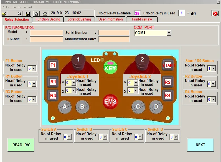Click the R4 button on controller image
221x162 pixels.
(167, 96)
